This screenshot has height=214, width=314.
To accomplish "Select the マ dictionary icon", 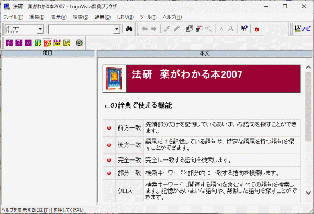I will tap(28, 43).
